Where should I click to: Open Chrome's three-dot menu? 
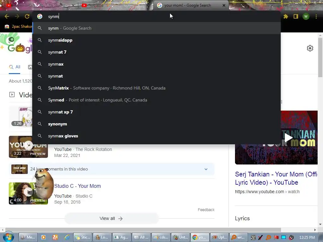316,16
